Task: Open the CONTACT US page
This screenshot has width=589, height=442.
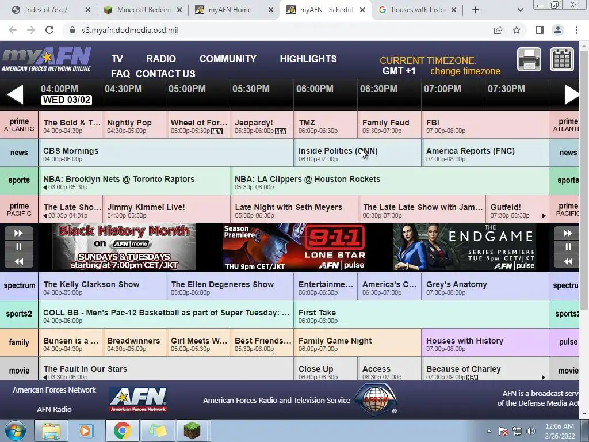Action: pyautogui.click(x=165, y=74)
